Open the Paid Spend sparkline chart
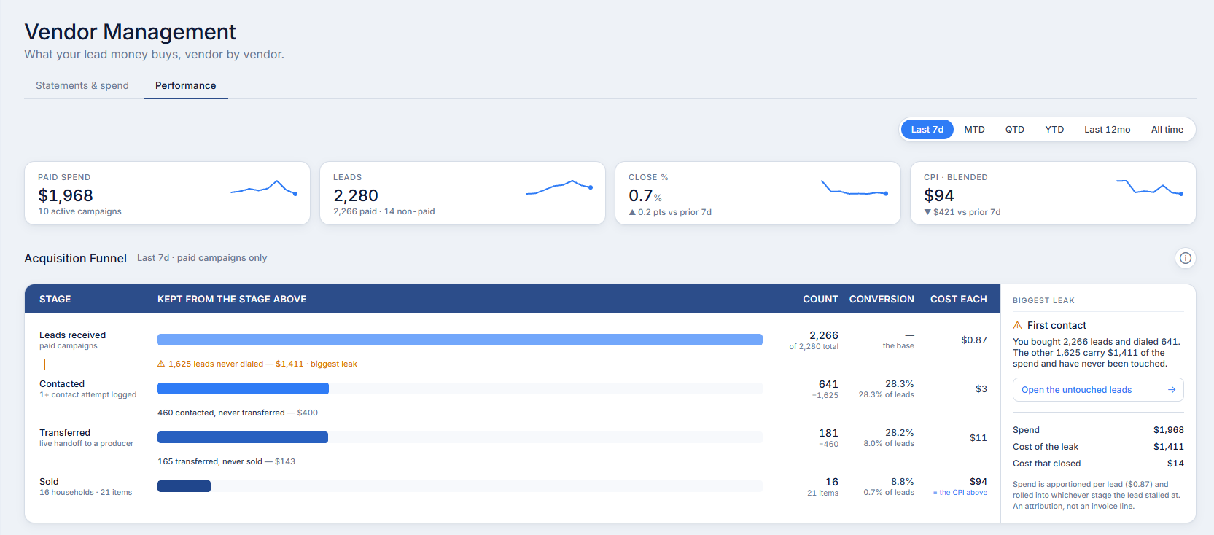The height and width of the screenshot is (535, 1214). (264, 188)
